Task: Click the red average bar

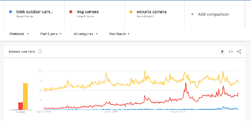Action: tap(21, 106)
